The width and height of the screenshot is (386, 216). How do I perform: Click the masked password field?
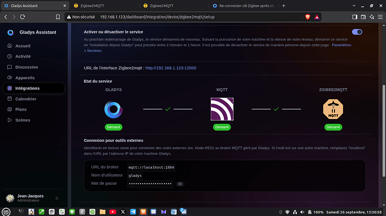pyautogui.click(x=150, y=184)
